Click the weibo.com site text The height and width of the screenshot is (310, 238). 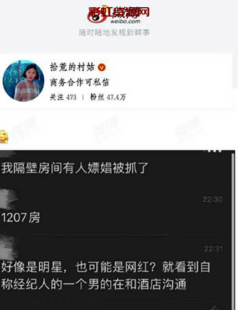tap(125, 21)
